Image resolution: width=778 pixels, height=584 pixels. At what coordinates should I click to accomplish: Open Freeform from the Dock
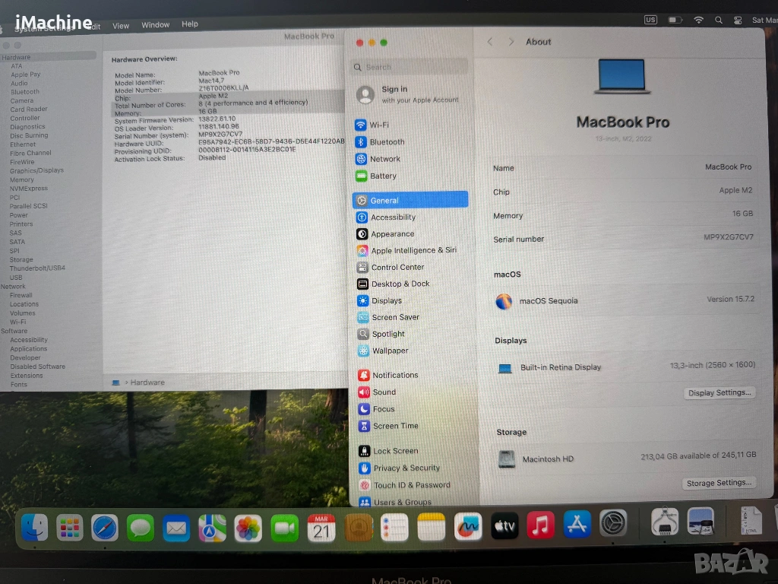tap(468, 526)
